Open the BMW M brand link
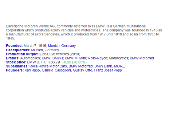Screen dimensions: 169x114 click(x=71, y=58)
